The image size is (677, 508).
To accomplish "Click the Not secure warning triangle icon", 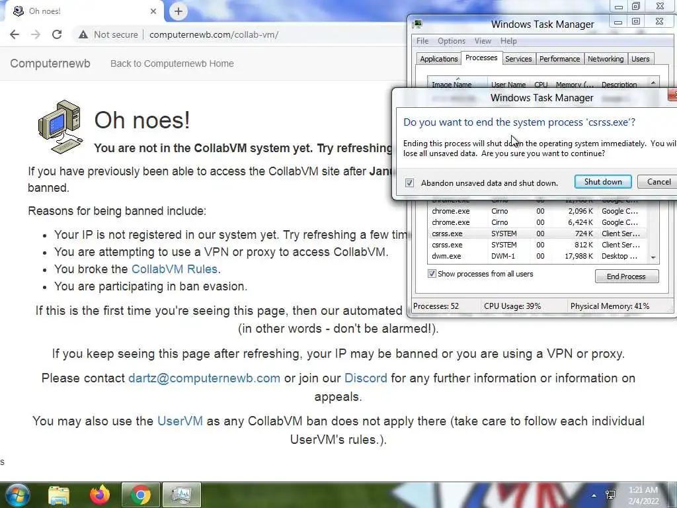I will [83, 34].
